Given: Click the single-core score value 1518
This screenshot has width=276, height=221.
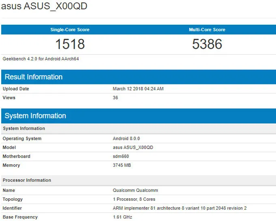Looking at the screenshot, I should coord(70,44).
